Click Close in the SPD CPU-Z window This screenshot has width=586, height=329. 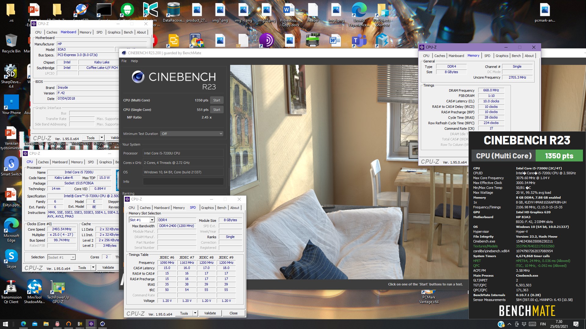click(x=233, y=313)
